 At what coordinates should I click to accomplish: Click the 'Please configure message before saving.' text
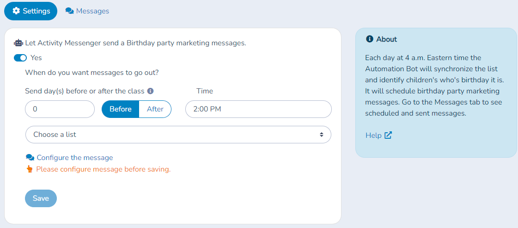click(104, 170)
